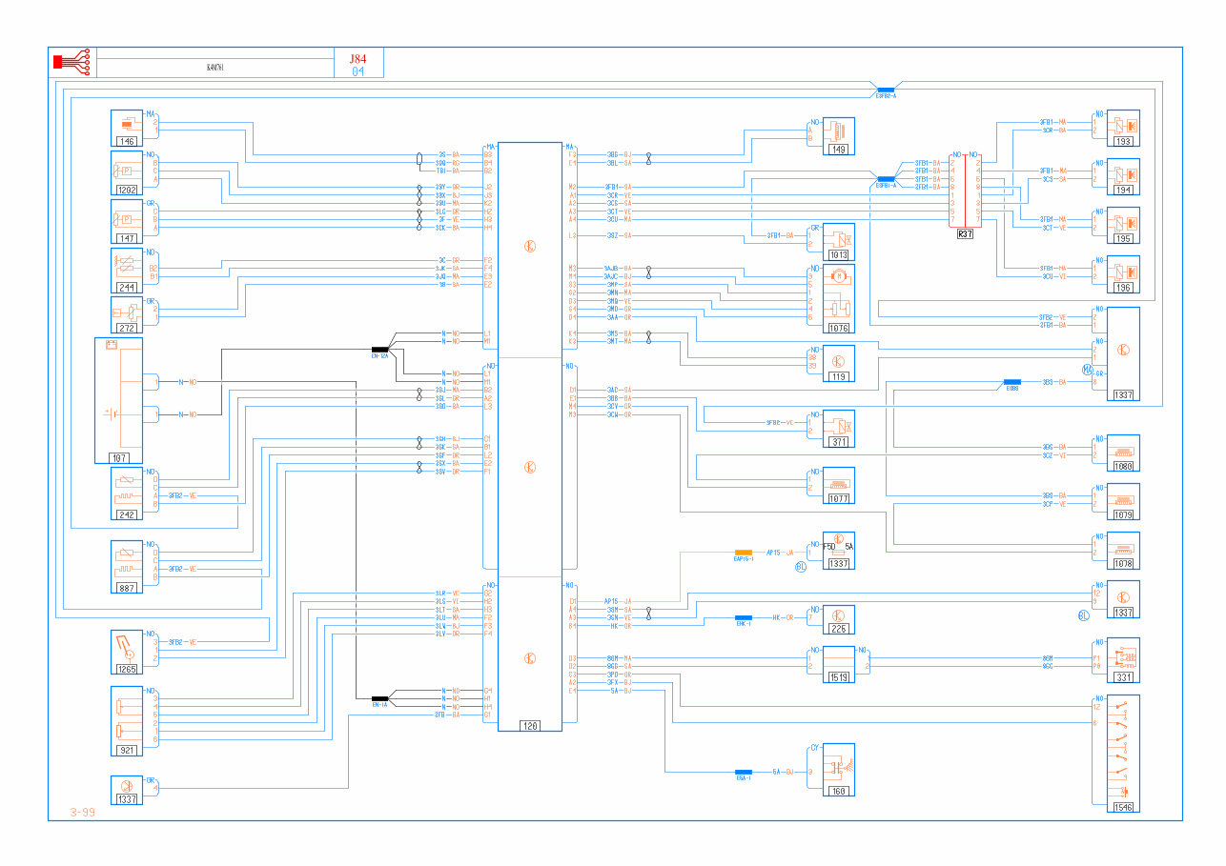The height and width of the screenshot is (866, 1226).
Task: Click the red connector logo icon
Action: (72, 62)
